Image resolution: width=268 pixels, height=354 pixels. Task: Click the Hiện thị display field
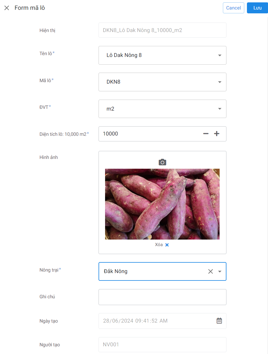[x=162, y=30]
